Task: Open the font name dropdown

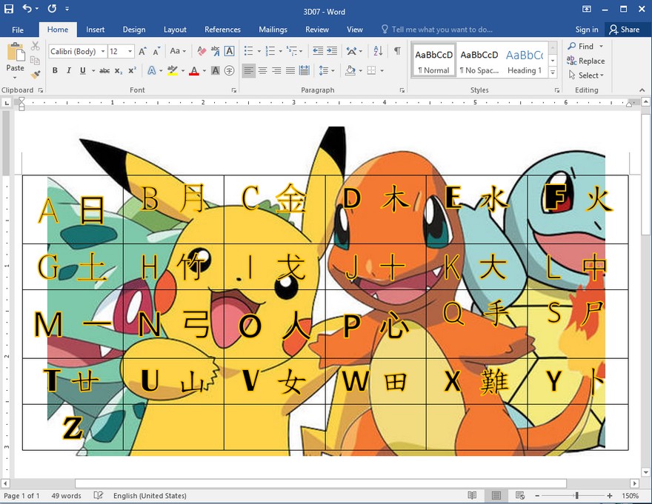Action: [103, 51]
